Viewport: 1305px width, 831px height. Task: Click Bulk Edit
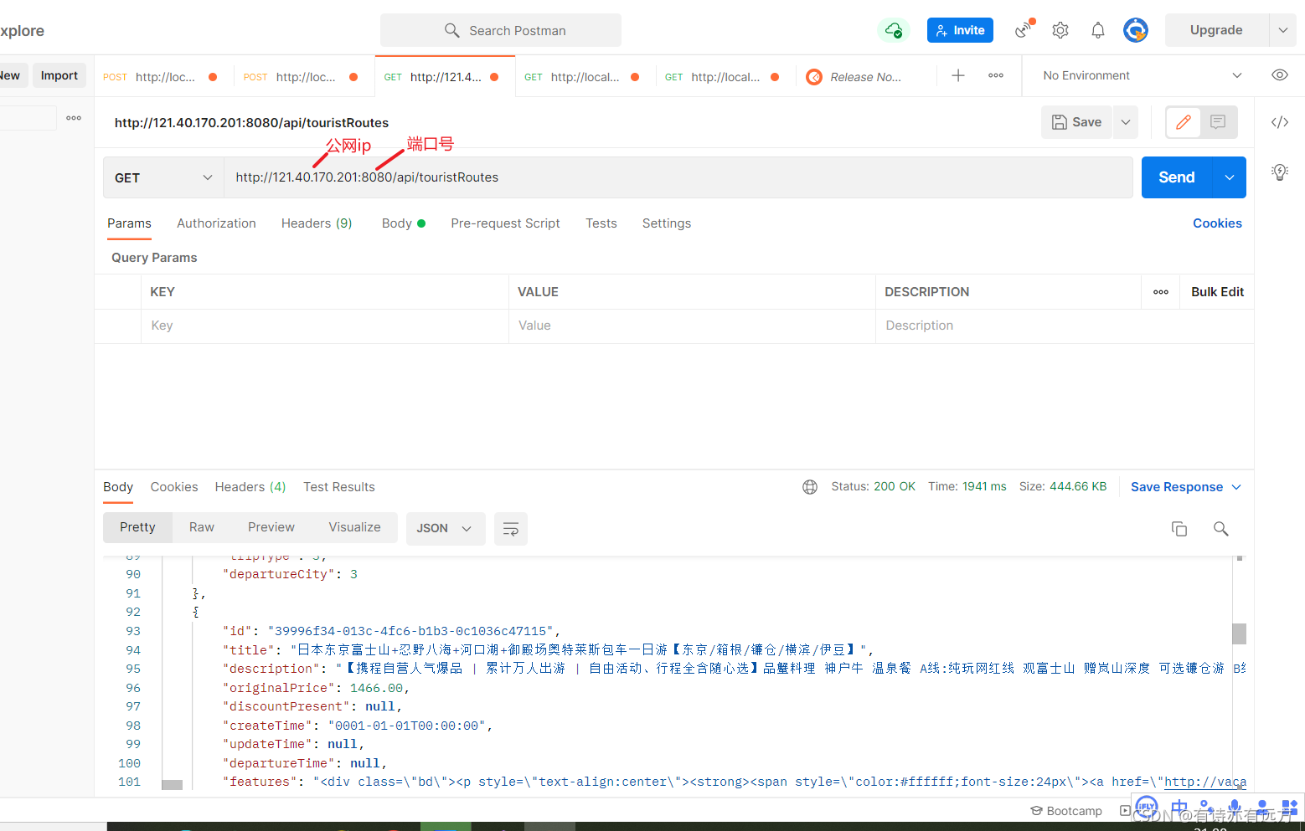pyautogui.click(x=1217, y=292)
